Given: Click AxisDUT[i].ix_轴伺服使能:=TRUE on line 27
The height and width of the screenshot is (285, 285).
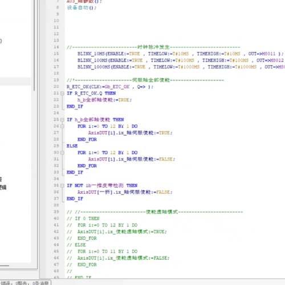Looking at the screenshot, I should coord(130,133).
